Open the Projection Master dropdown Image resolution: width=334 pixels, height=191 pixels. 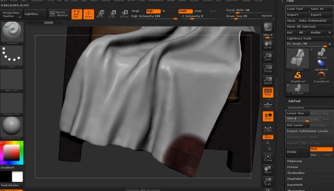12,14
